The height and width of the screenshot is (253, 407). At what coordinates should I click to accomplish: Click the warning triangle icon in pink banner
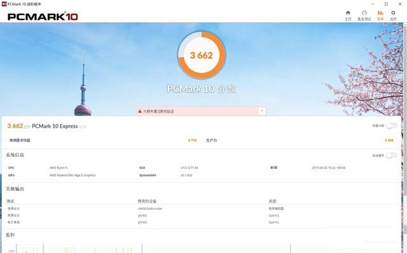tap(140, 111)
